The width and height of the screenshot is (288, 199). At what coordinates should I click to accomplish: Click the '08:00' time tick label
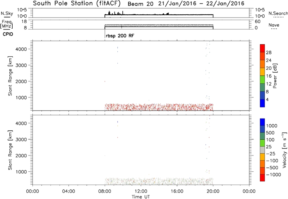[x=105, y=191]
